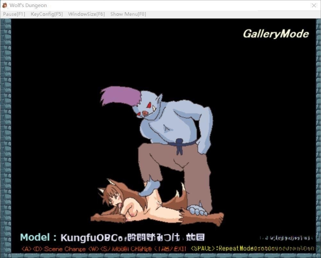Screen dimensions: 321x258
Task: Open the WindowSize[F6] menu item
Action: (x=86, y=14)
